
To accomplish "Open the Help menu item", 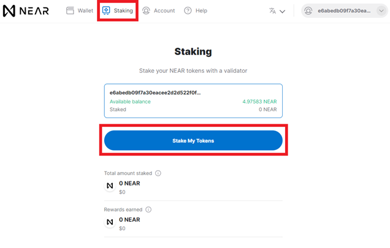I will click(196, 10).
